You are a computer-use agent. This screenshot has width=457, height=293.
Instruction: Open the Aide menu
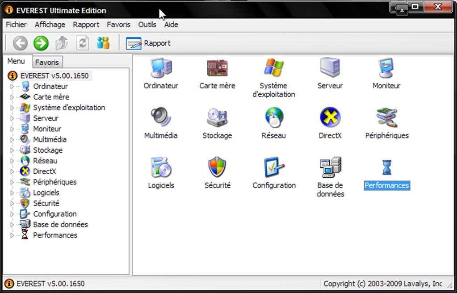171,25
